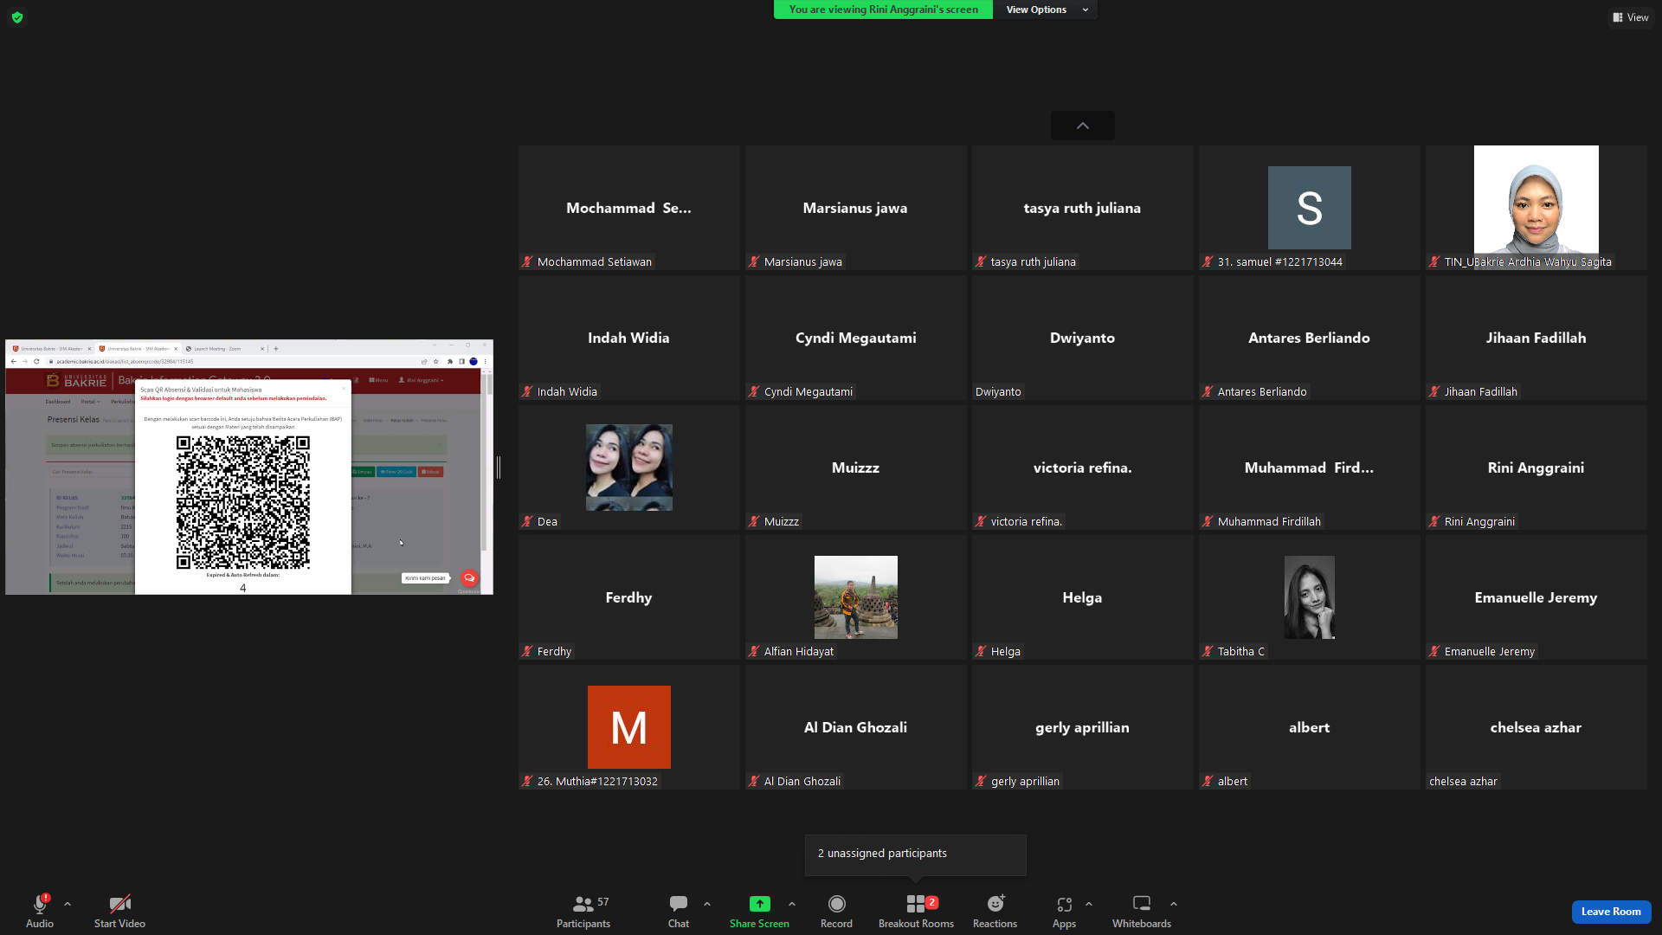Expand share screen options caret
1662x935 pixels.
point(792,904)
